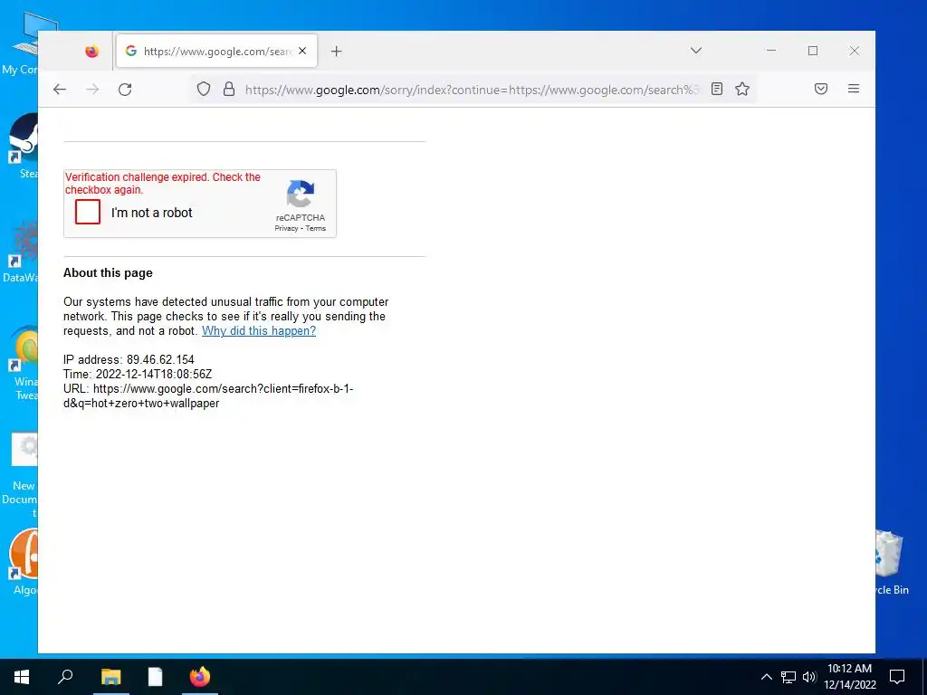
Task: Open the Windows Start menu
Action: click(22, 677)
